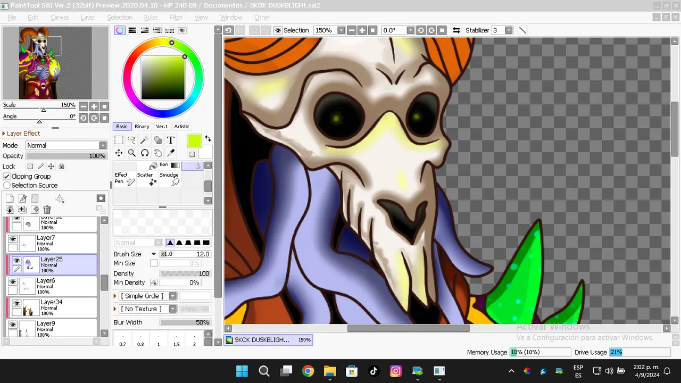Rotate navigator view counterclockwise

84,118
